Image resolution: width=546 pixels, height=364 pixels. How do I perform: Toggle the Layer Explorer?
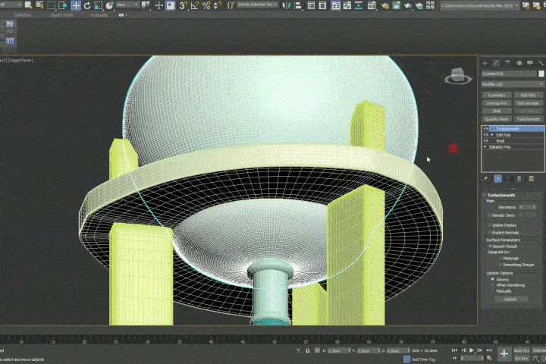click(x=322, y=5)
